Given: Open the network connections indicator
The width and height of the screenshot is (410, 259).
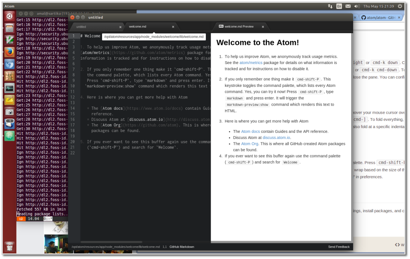Looking at the screenshot, I should click(330, 6).
